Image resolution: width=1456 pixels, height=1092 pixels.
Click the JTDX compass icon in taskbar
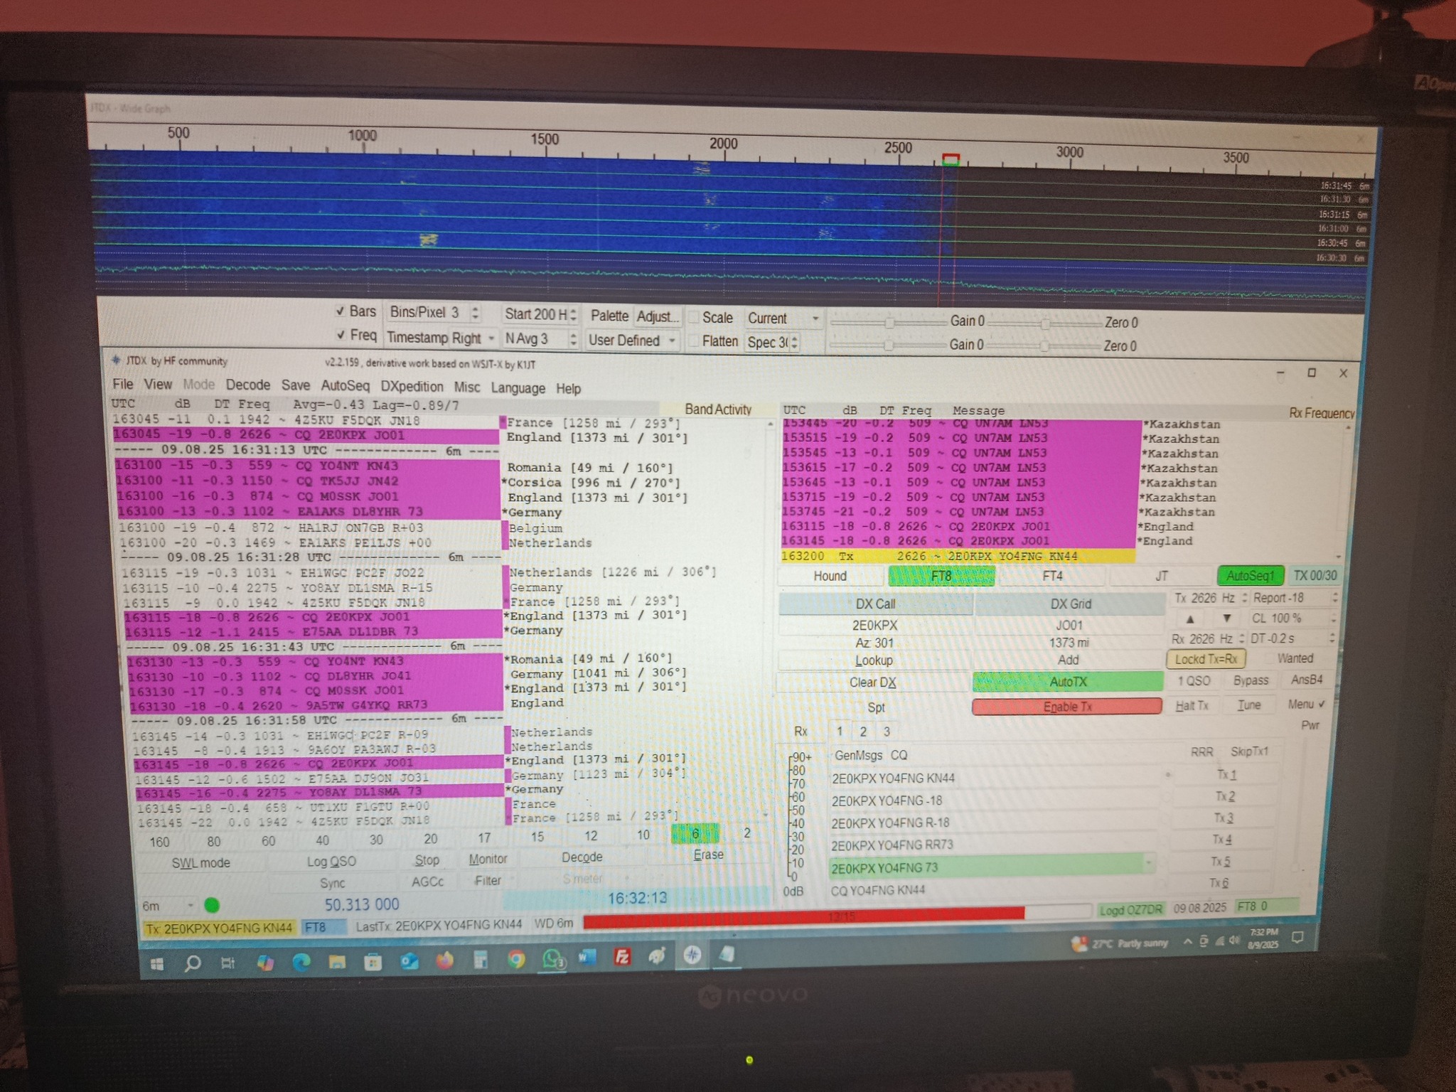(x=692, y=955)
